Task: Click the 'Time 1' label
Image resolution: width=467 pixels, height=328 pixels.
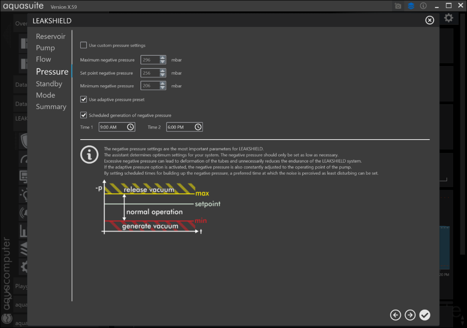Action: pos(86,127)
